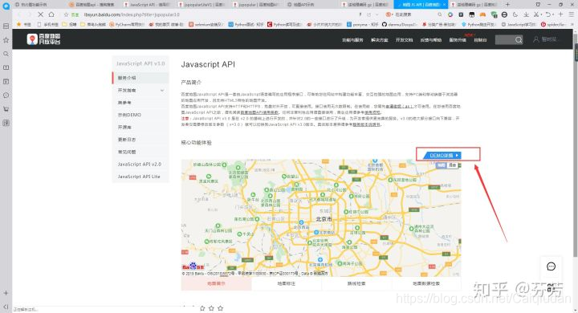
Task: Open 功能与服务 in the site header nav
Action: click(x=352, y=40)
